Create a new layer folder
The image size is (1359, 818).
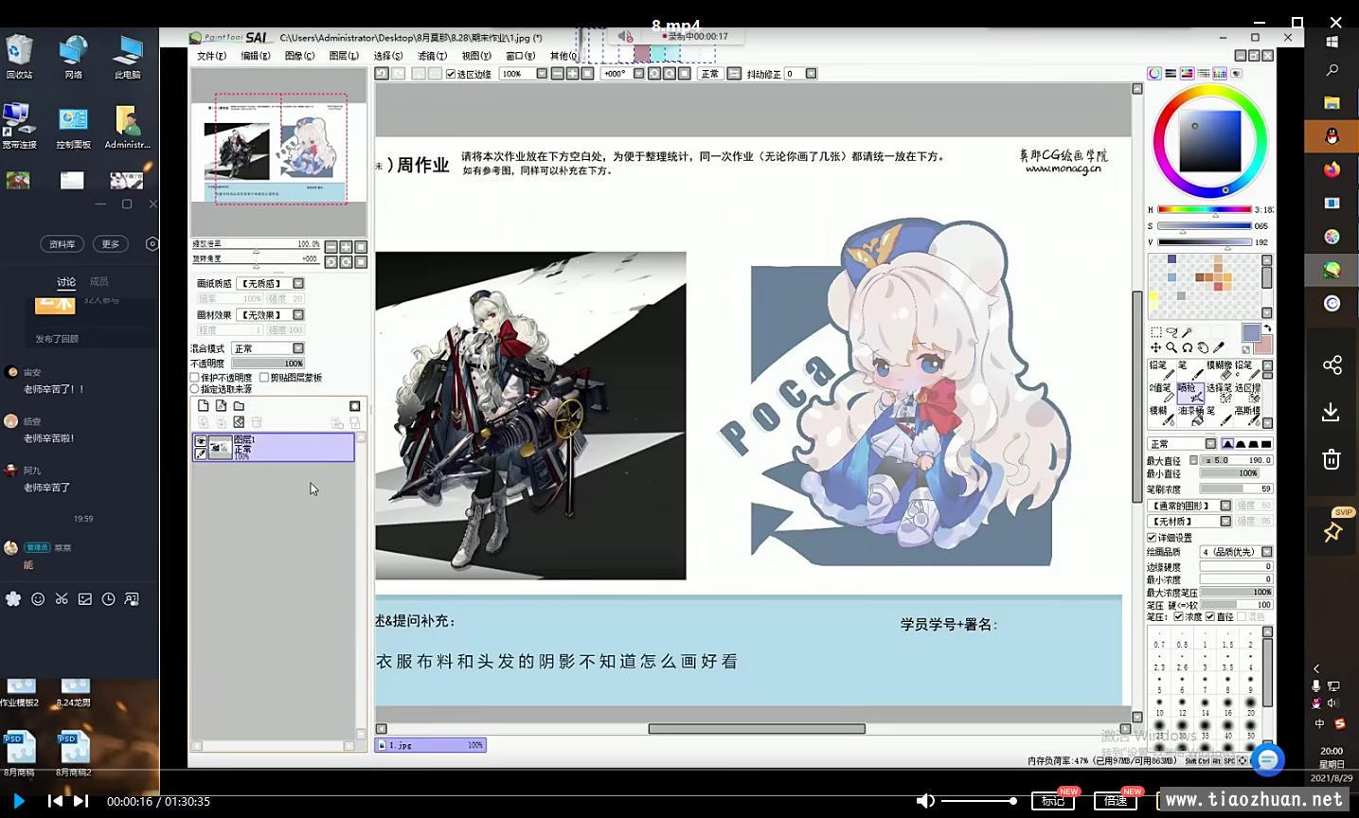pyautogui.click(x=239, y=406)
